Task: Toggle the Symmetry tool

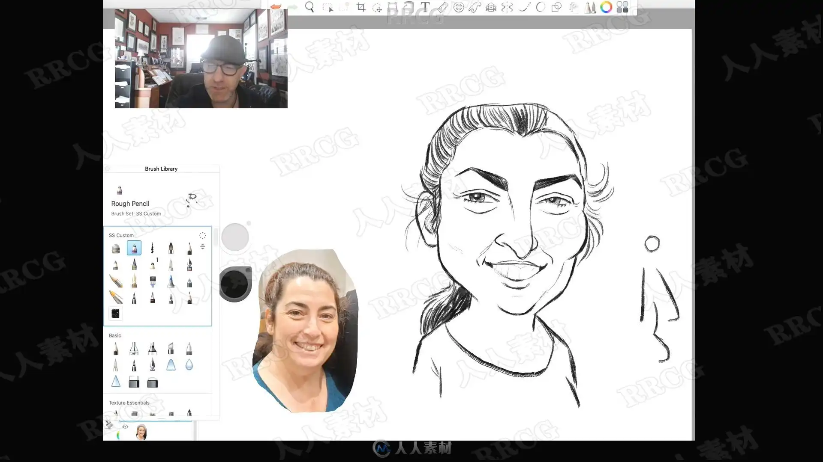Action: tap(507, 7)
